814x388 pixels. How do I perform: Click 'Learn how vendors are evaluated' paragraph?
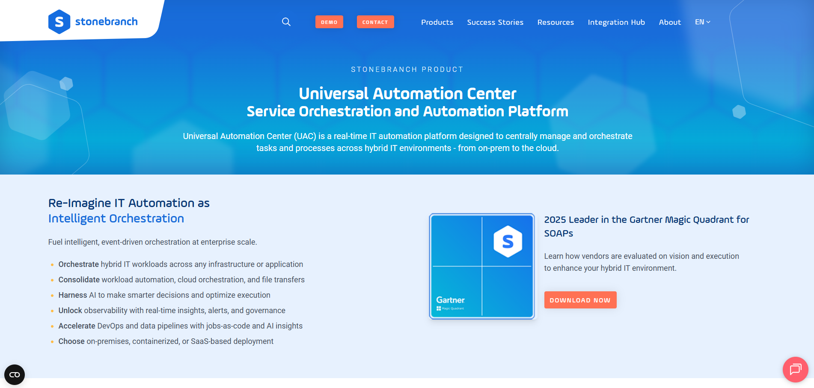(642, 262)
